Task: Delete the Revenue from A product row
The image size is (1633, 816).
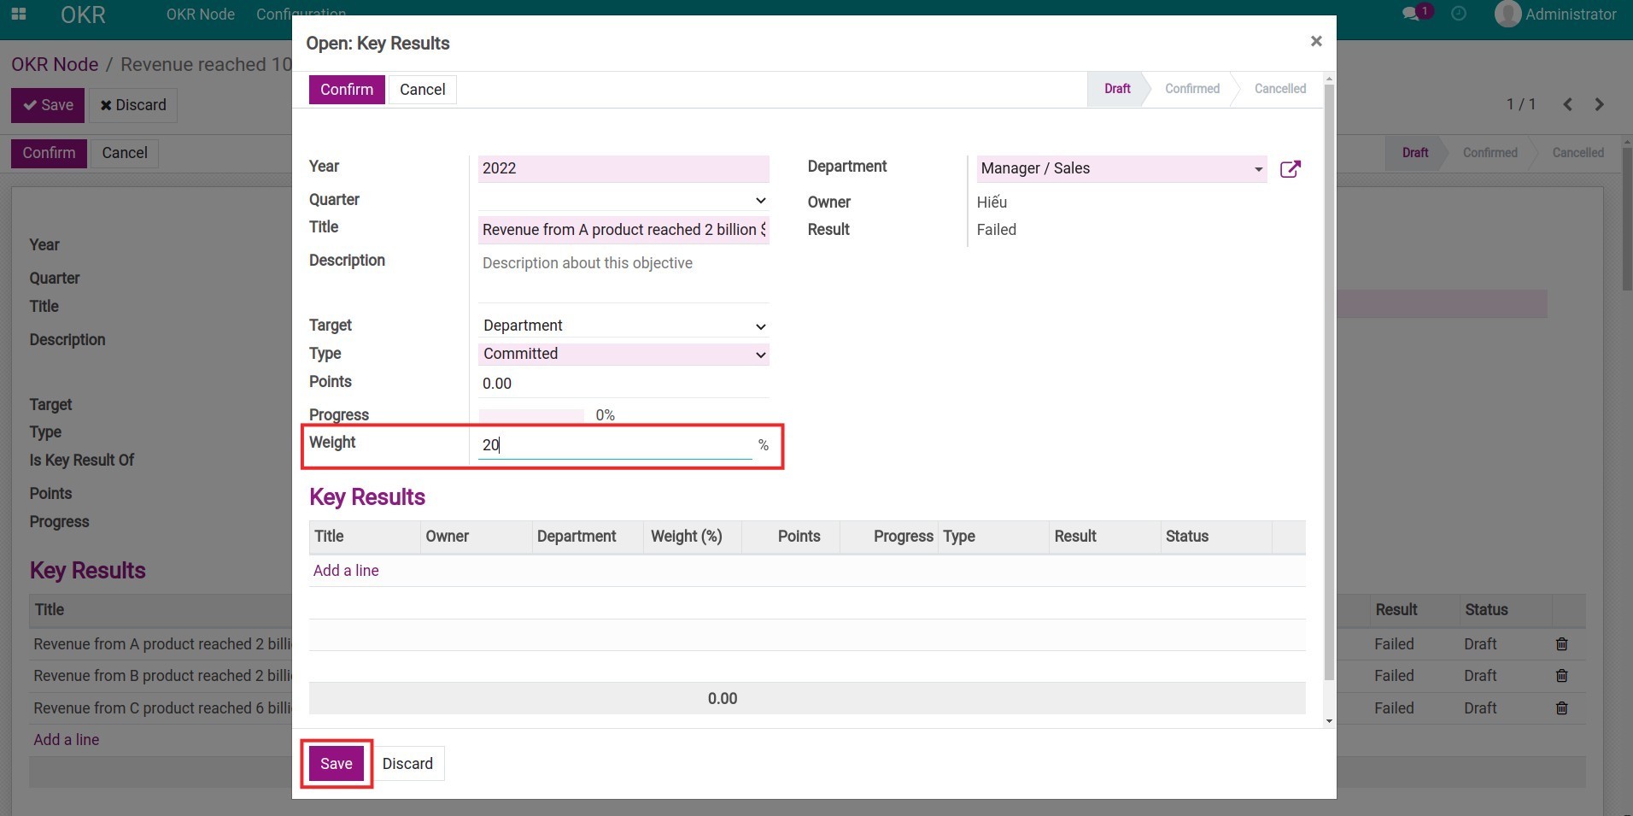Action: [1562, 644]
